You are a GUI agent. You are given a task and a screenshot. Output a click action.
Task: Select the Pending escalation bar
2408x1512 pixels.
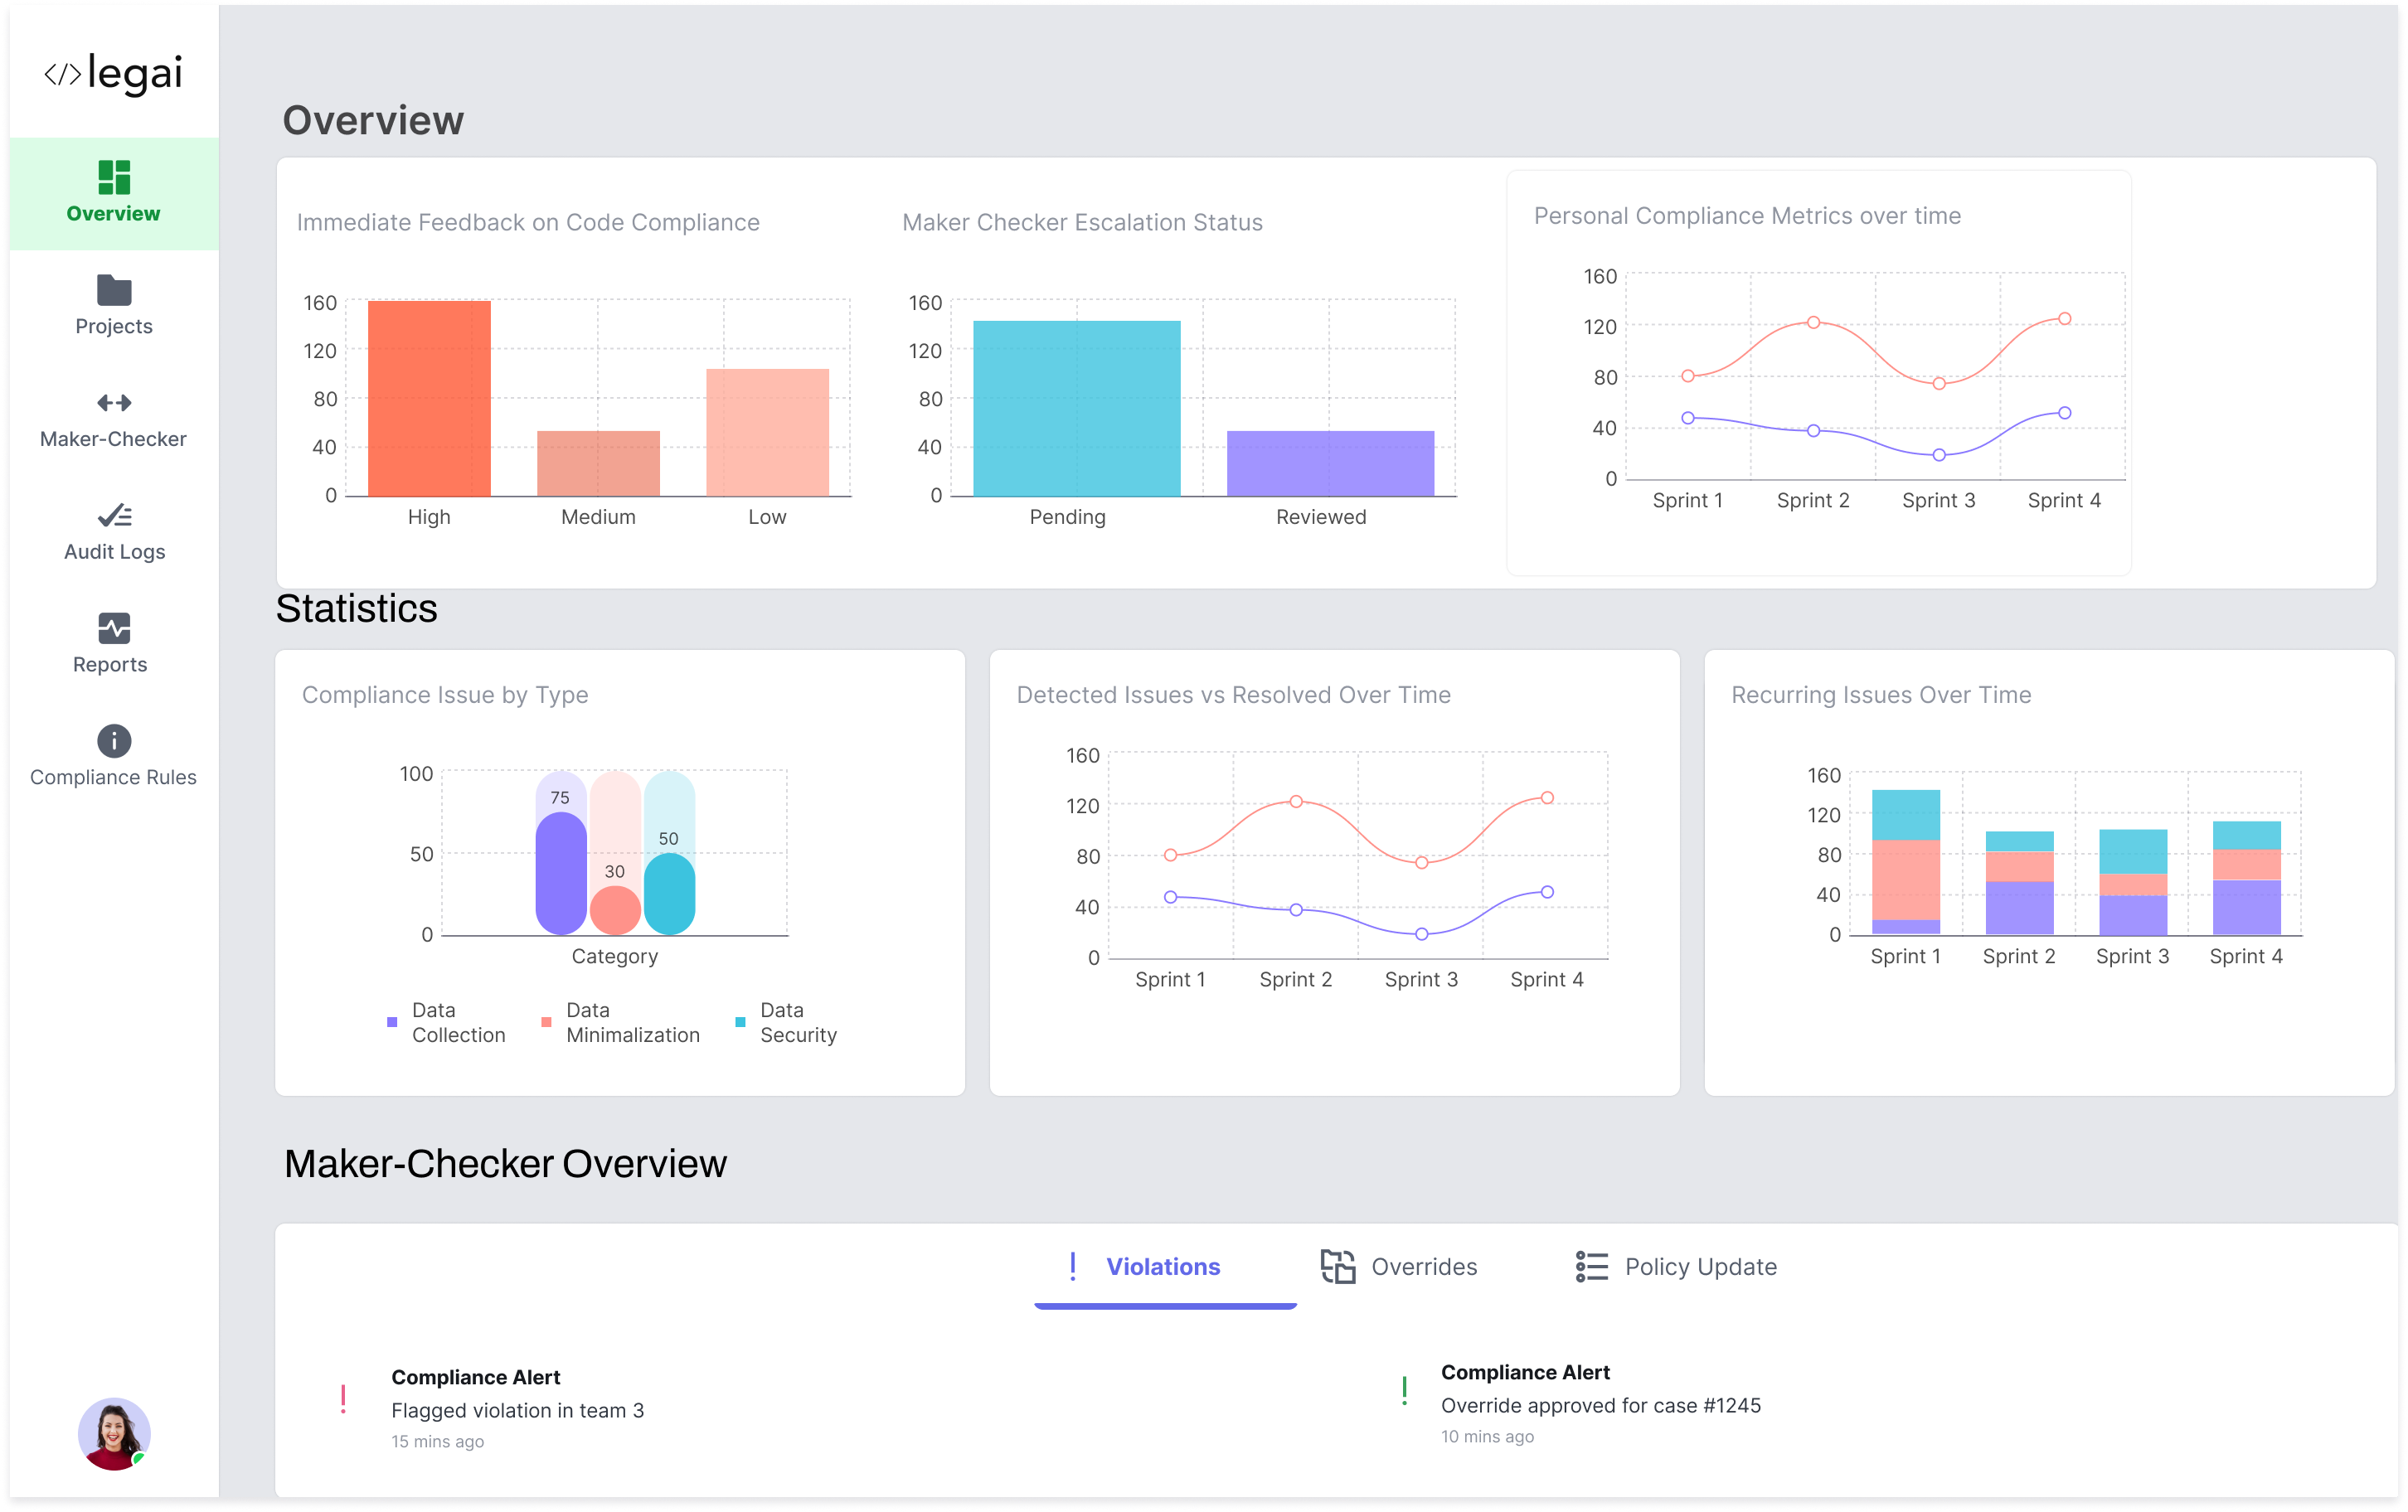click(x=1077, y=408)
